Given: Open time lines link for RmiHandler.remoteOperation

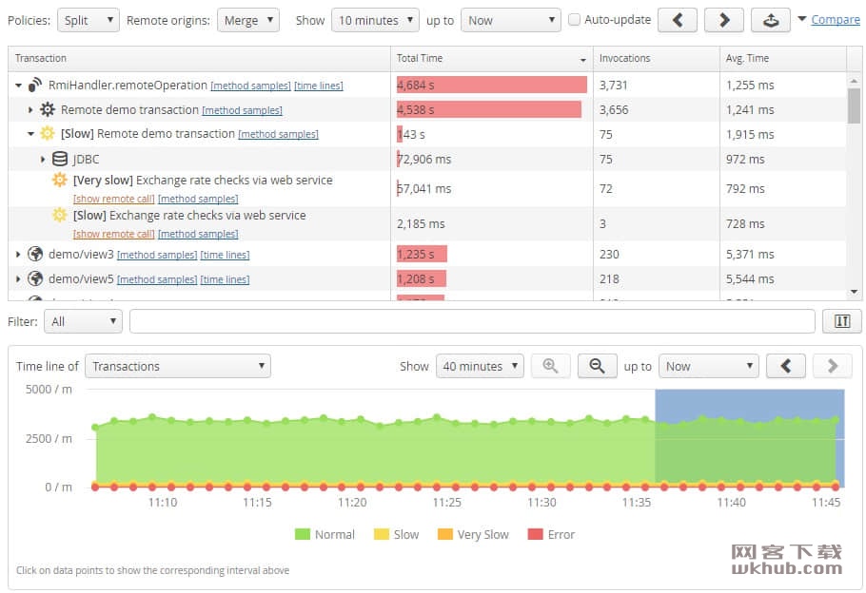Looking at the screenshot, I should [319, 86].
